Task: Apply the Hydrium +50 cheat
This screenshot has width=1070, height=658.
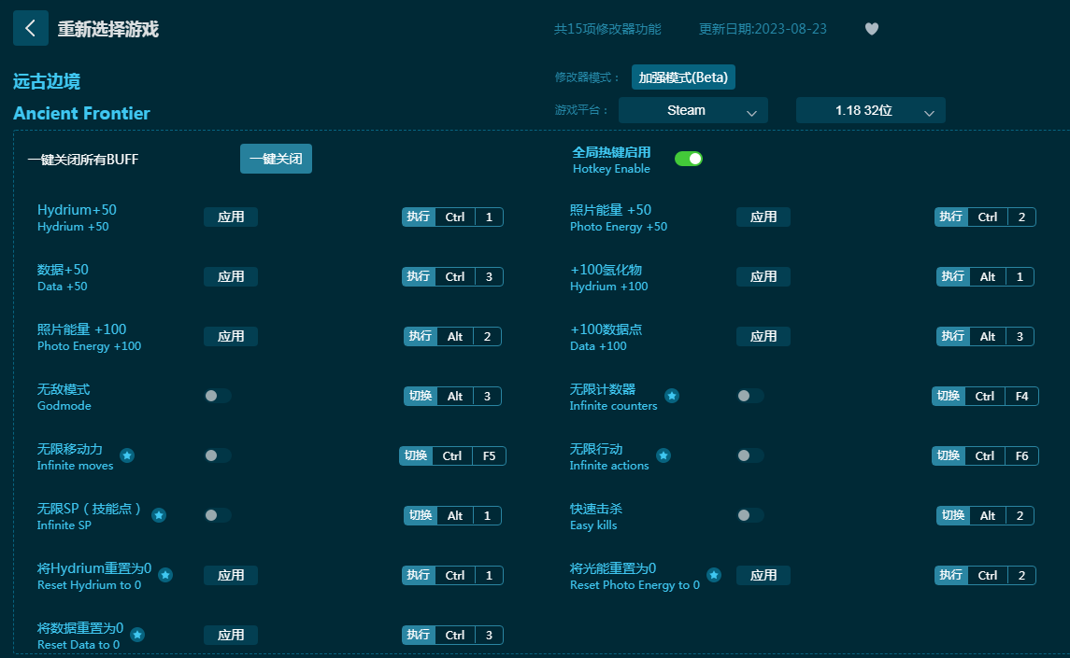Action: pos(231,217)
